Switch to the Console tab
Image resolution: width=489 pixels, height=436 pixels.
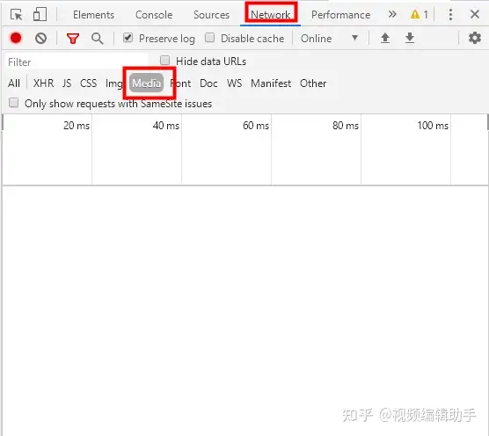point(154,15)
